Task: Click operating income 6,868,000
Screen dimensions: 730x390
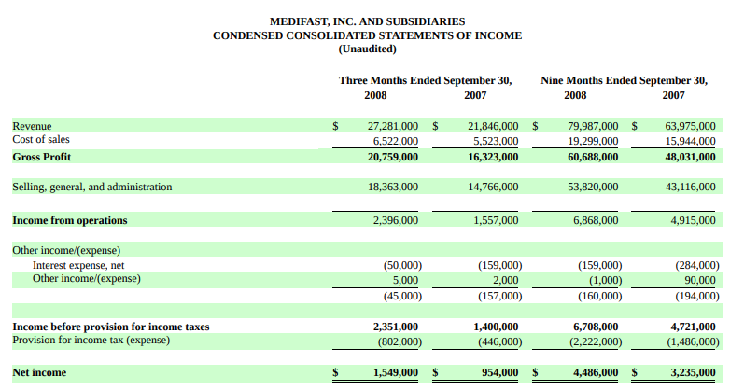Action: [x=596, y=220]
